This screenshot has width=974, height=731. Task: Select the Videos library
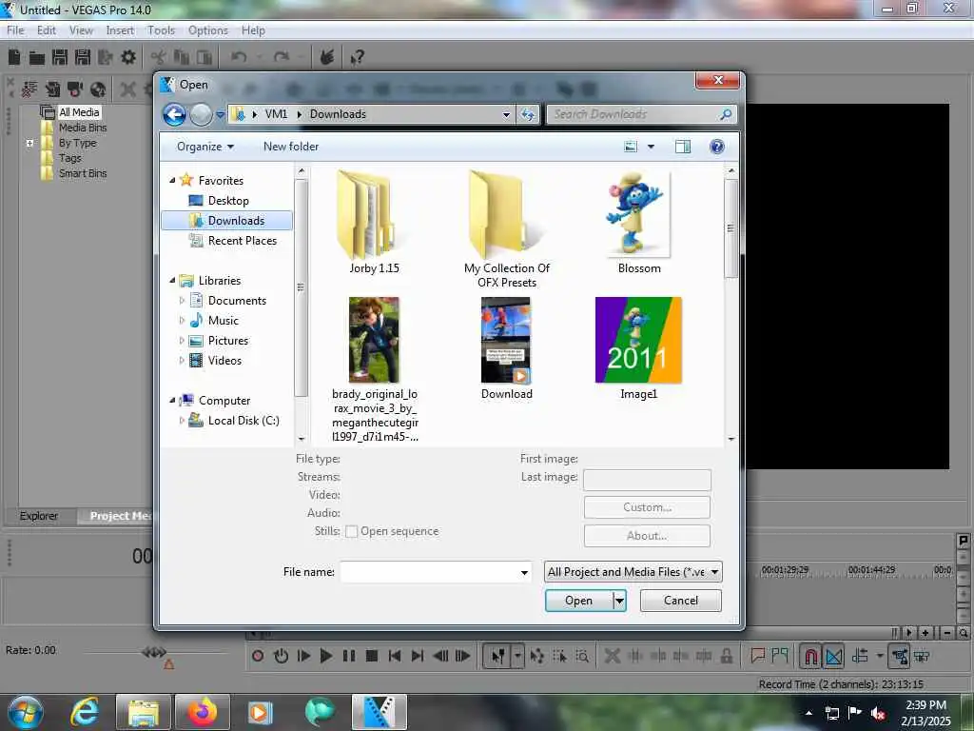coord(224,361)
